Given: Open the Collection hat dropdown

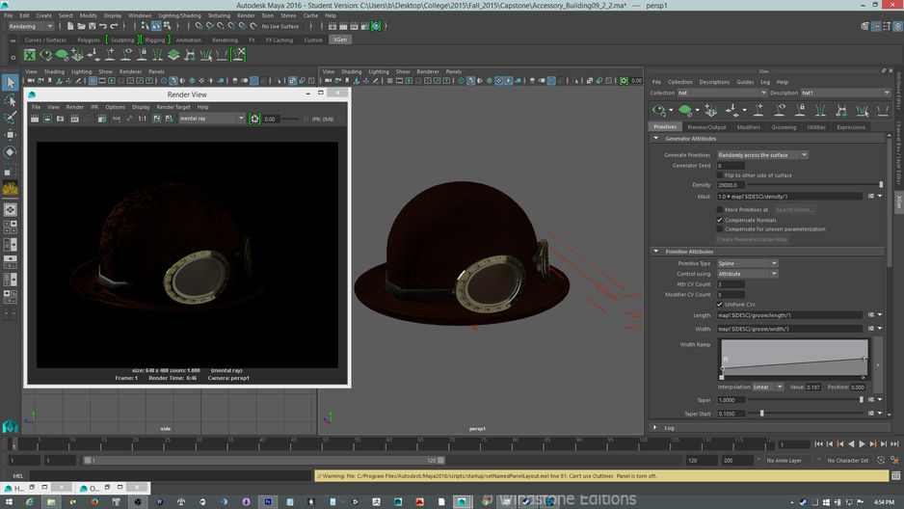Looking at the screenshot, I should (x=722, y=93).
